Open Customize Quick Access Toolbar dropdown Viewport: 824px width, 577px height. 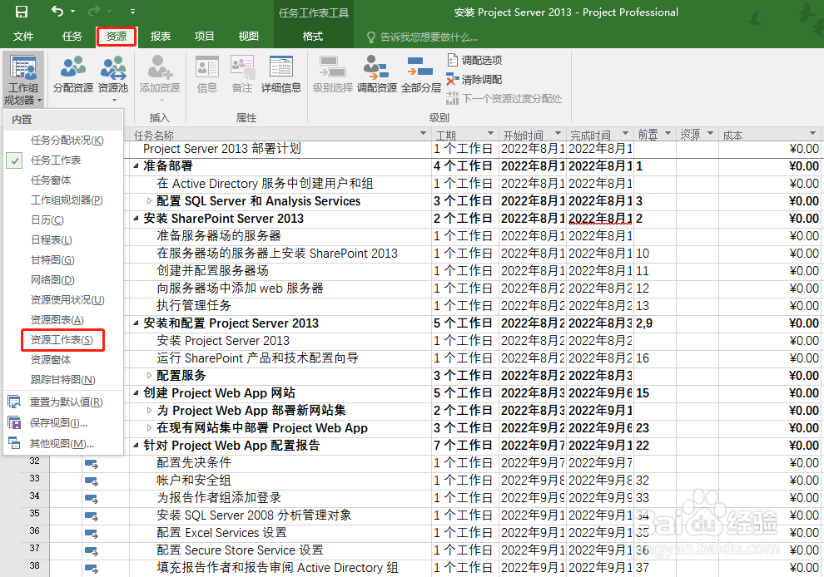point(132,12)
